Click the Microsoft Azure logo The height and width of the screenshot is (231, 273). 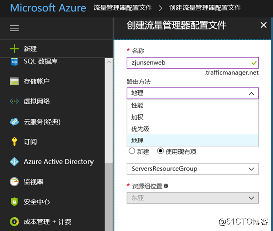point(48,8)
